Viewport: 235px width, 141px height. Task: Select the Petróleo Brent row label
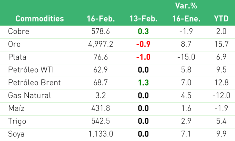[35, 83]
